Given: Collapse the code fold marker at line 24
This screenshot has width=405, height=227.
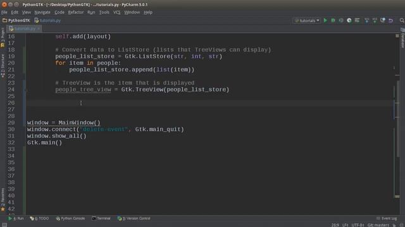Looking at the screenshot, I should [x=26, y=90].
